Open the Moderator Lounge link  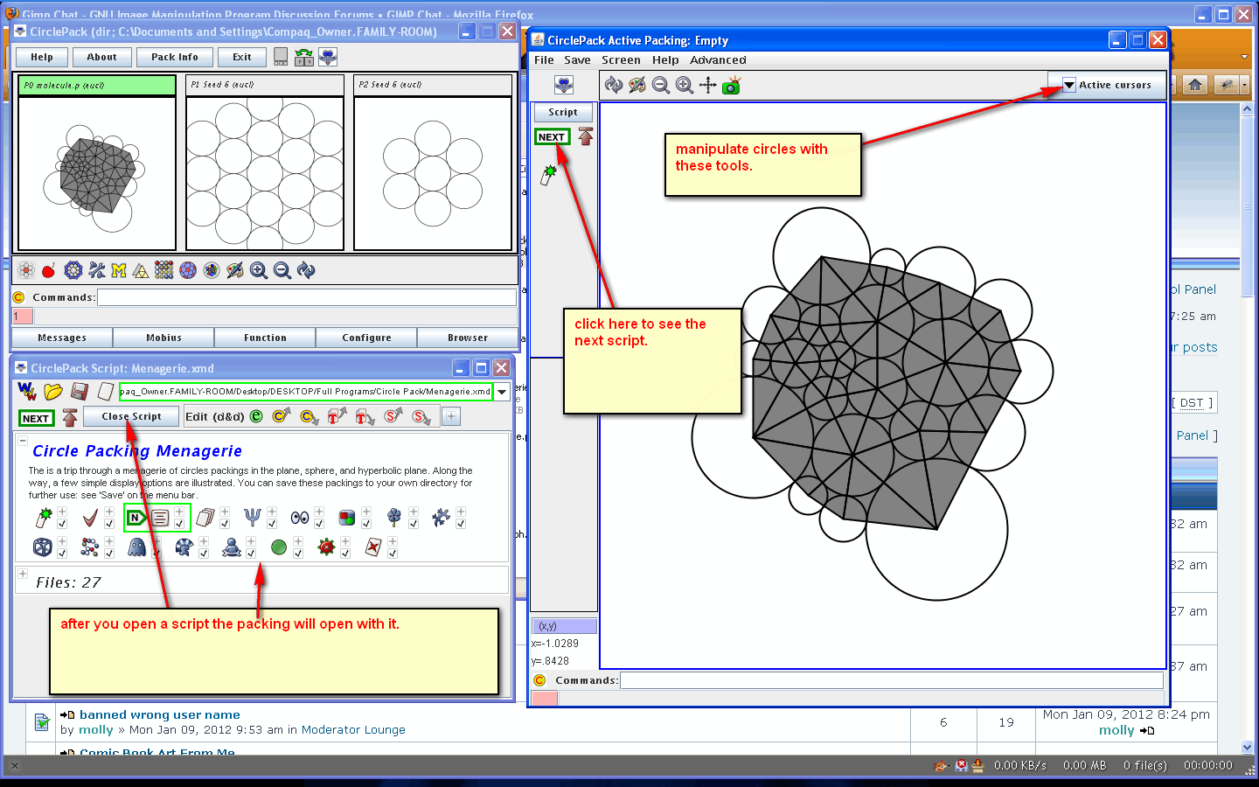coord(353,730)
